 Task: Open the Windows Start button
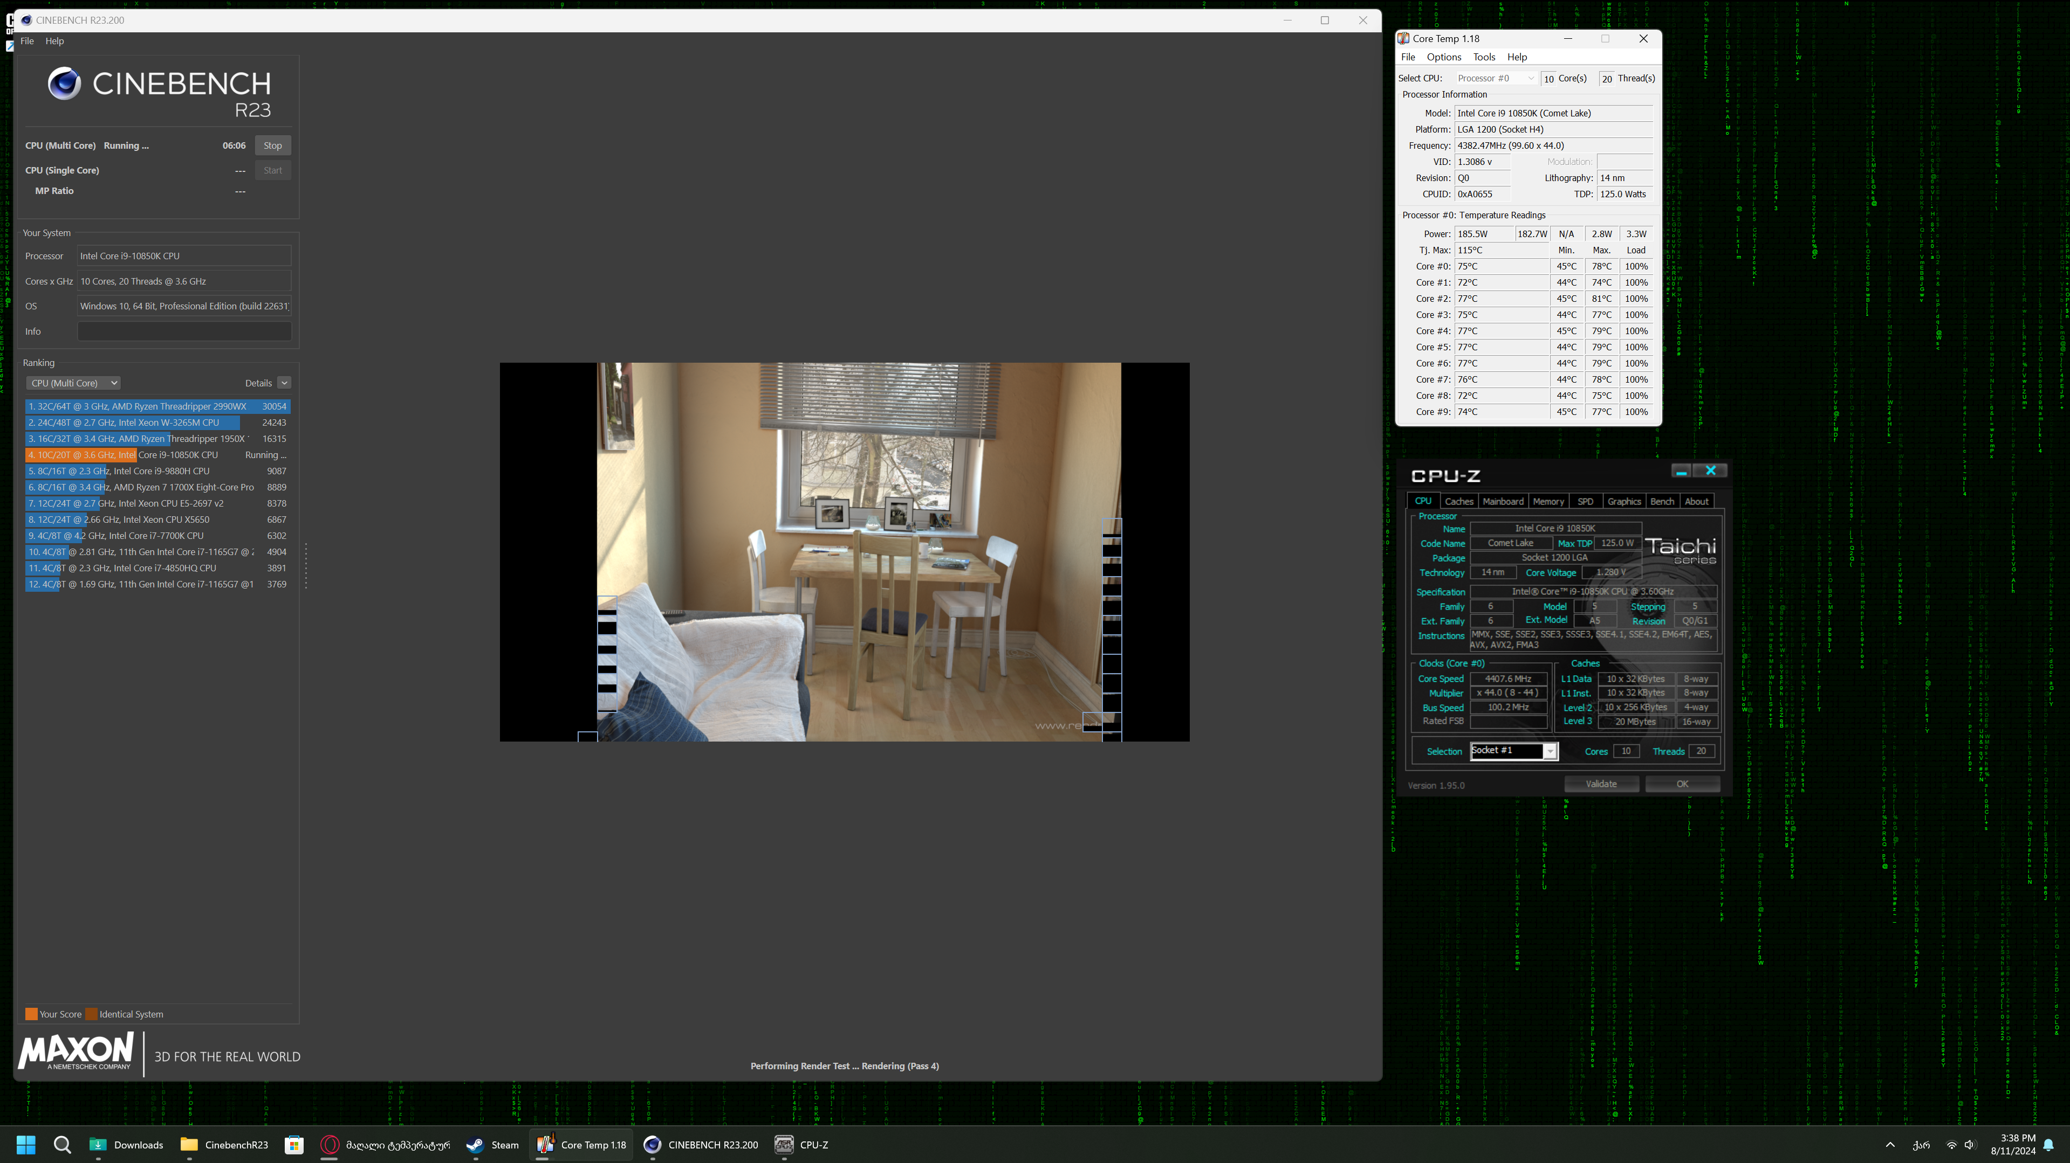[x=26, y=1145]
